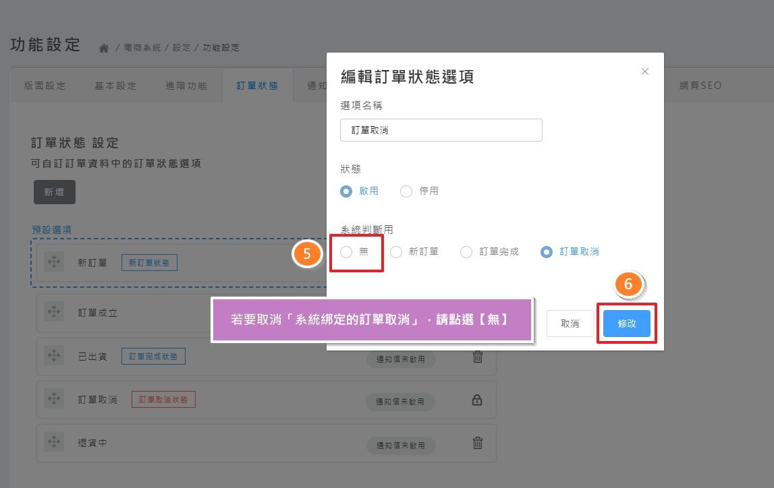The image size is (774, 488).
Task: Select the 啟用 status radio button
Action: (x=346, y=191)
